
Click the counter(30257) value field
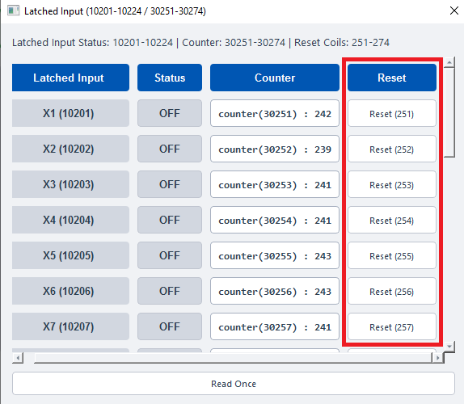click(x=275, y=326)
